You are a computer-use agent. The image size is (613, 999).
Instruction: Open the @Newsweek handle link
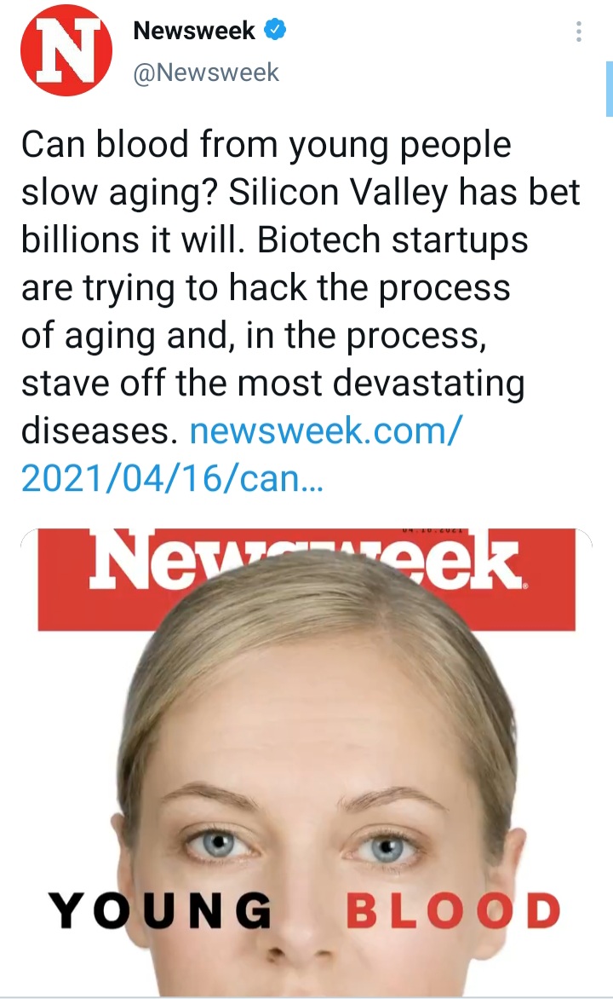[206, 72]
